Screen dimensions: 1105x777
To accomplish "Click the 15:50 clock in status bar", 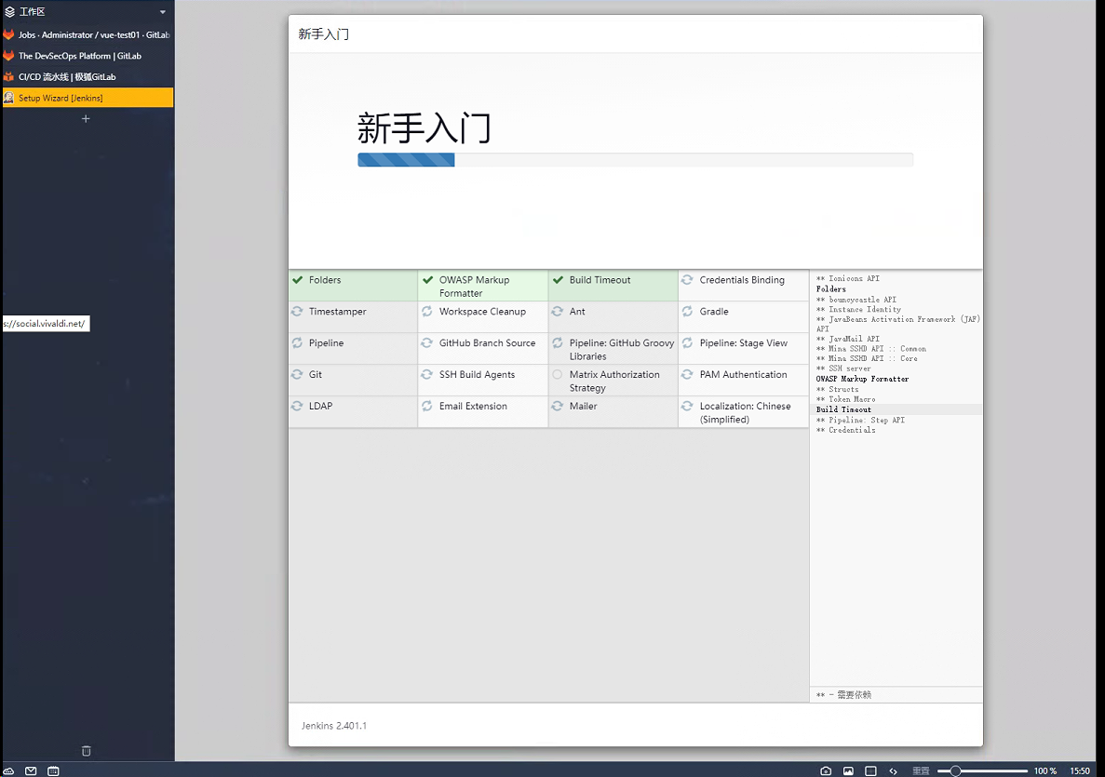I will (1080, 770).
